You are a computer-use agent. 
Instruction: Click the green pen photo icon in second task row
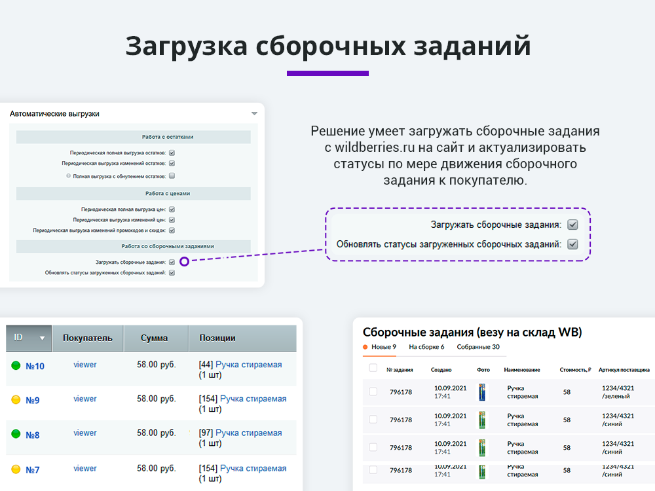481,420
